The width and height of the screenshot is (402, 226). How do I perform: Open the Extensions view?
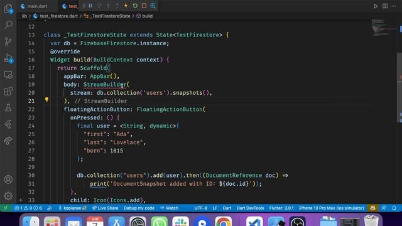[8, 91]
